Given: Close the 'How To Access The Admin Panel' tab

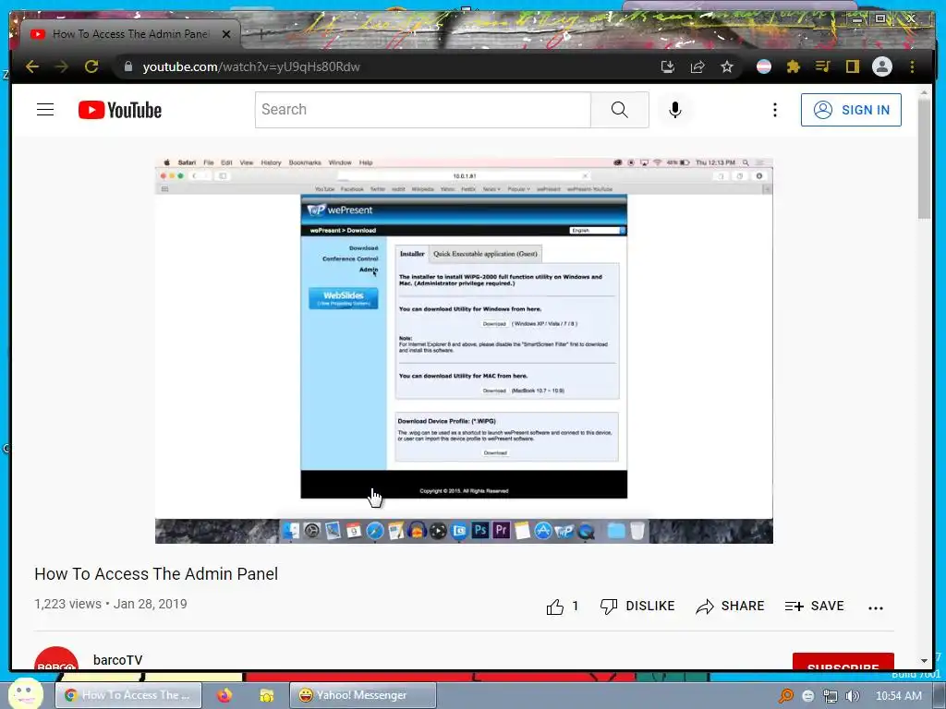Looking at the screenshot, I should (226, 34).
